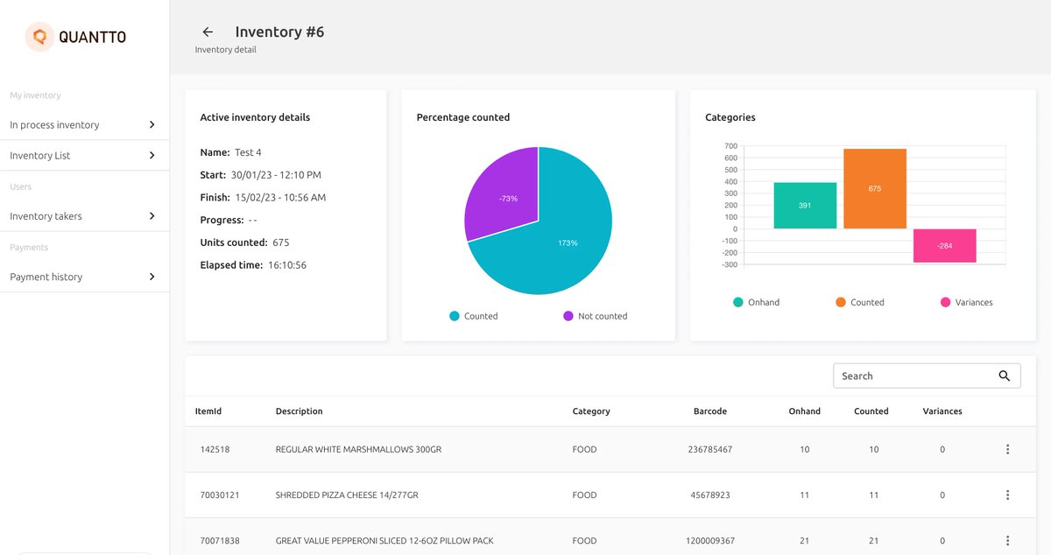Click the Categories card title
The image size is (1051, 555).
pos(730,117)
